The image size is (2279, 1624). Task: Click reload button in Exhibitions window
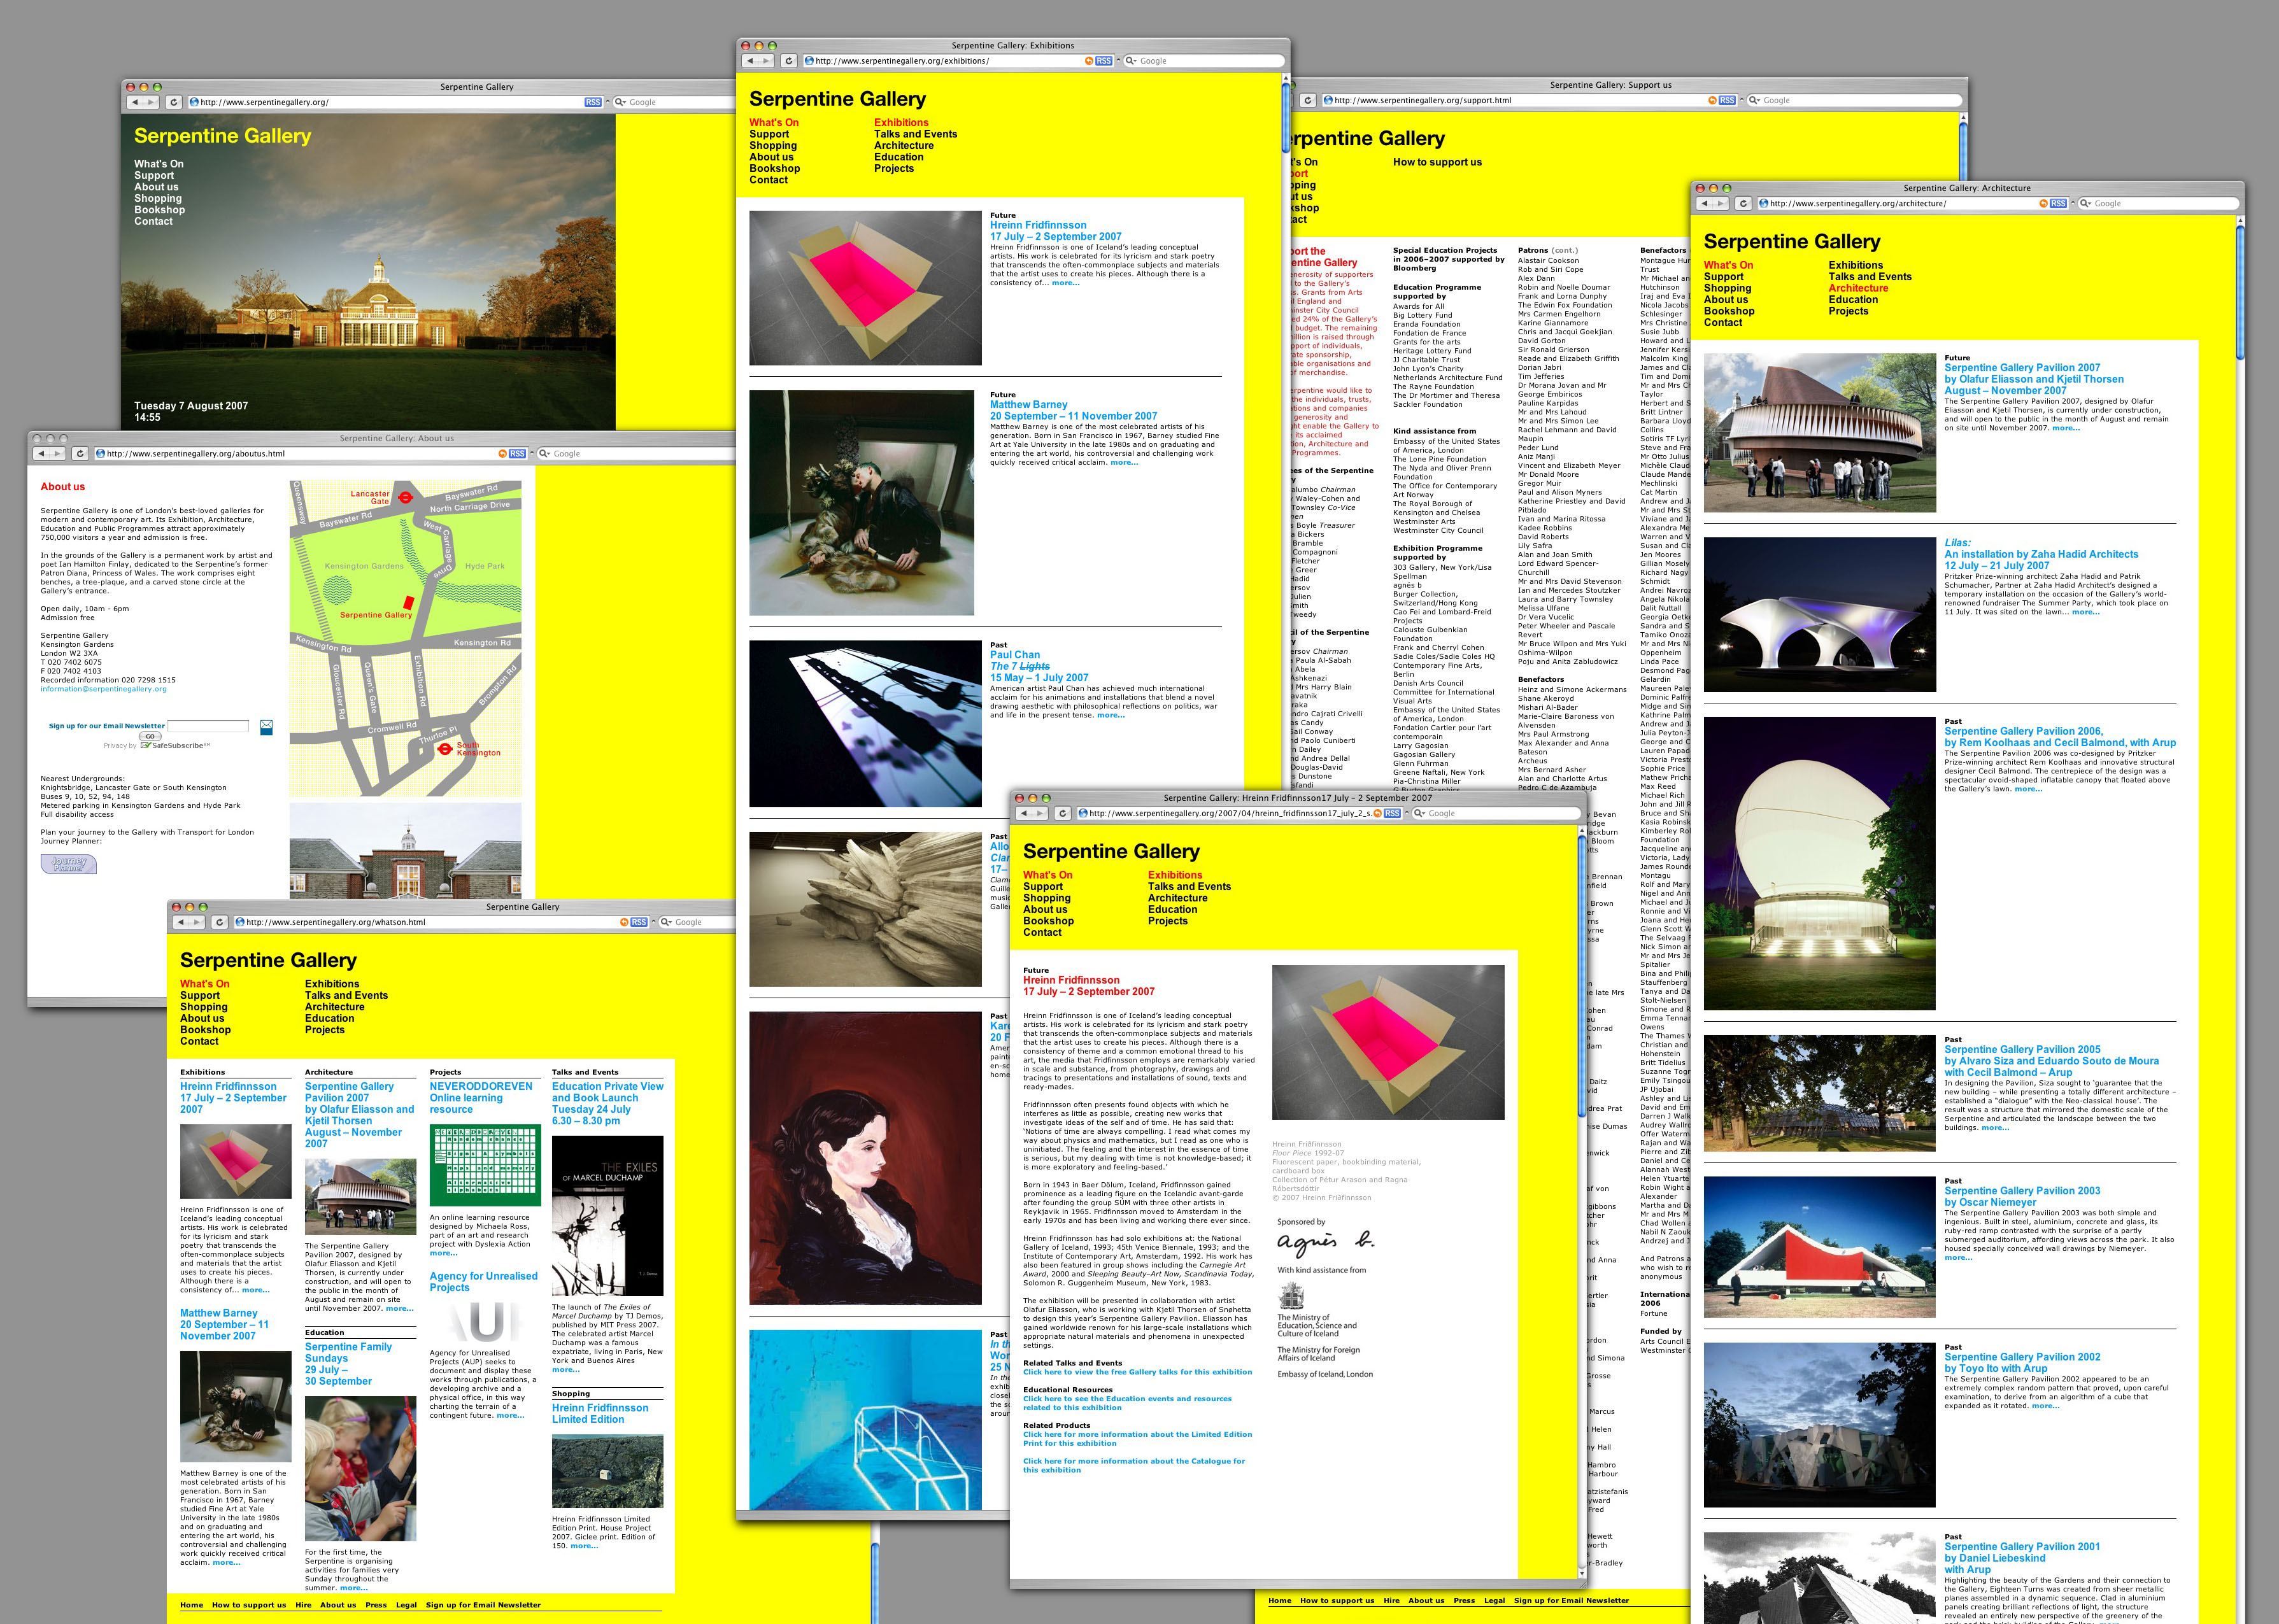point(788,61)
